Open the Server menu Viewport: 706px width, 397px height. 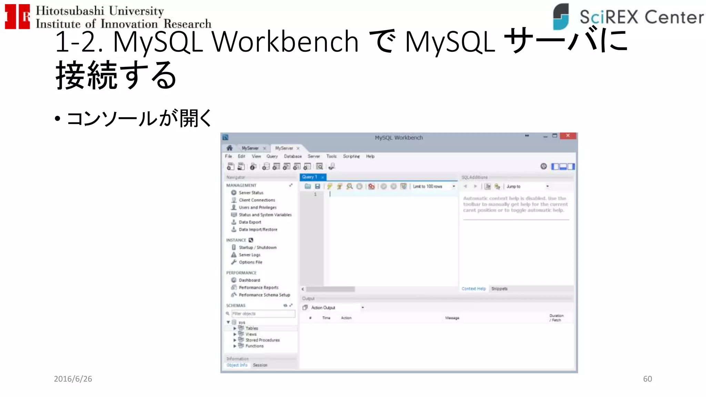[x=314, y=156]
